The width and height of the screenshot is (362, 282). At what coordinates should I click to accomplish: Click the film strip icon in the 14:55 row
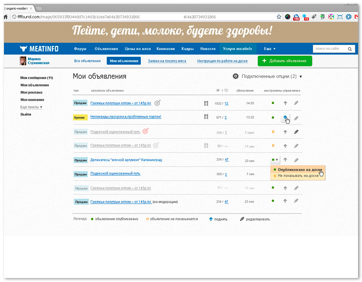[x=206, y=103]
